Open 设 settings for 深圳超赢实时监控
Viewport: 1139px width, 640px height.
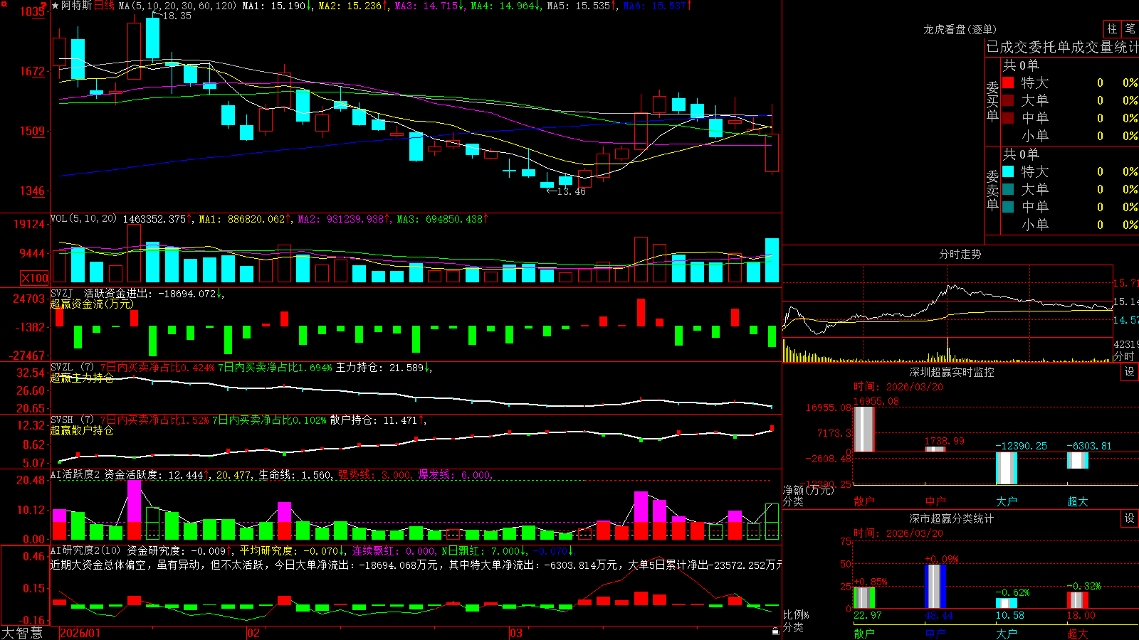(x=1130, y=372)
